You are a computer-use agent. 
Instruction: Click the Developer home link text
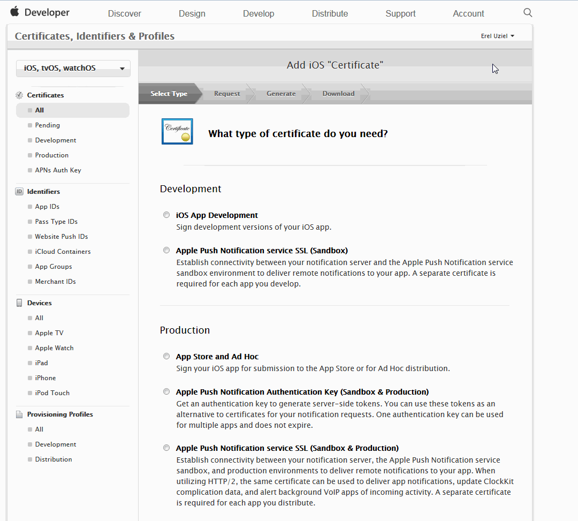[x=47, y=12]
